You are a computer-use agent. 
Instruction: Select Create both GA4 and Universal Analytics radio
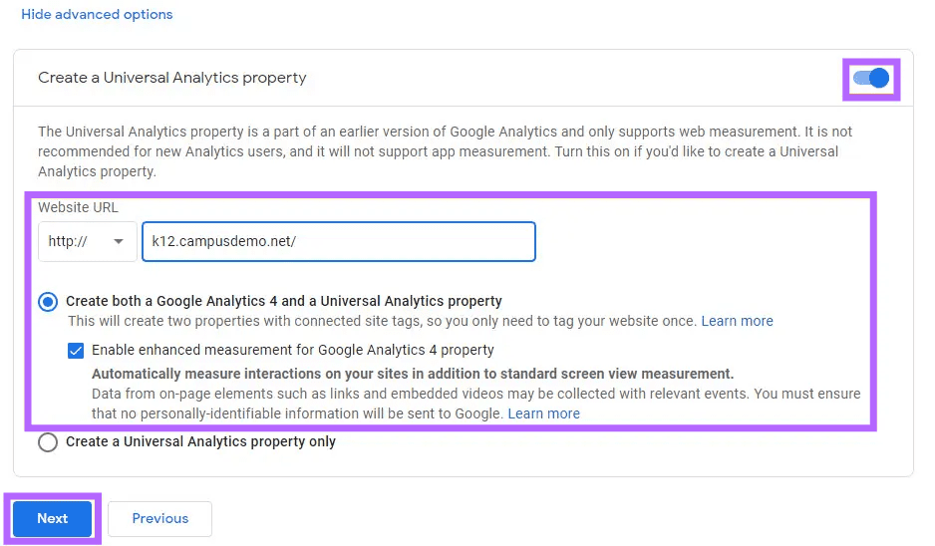click(48, 302)
